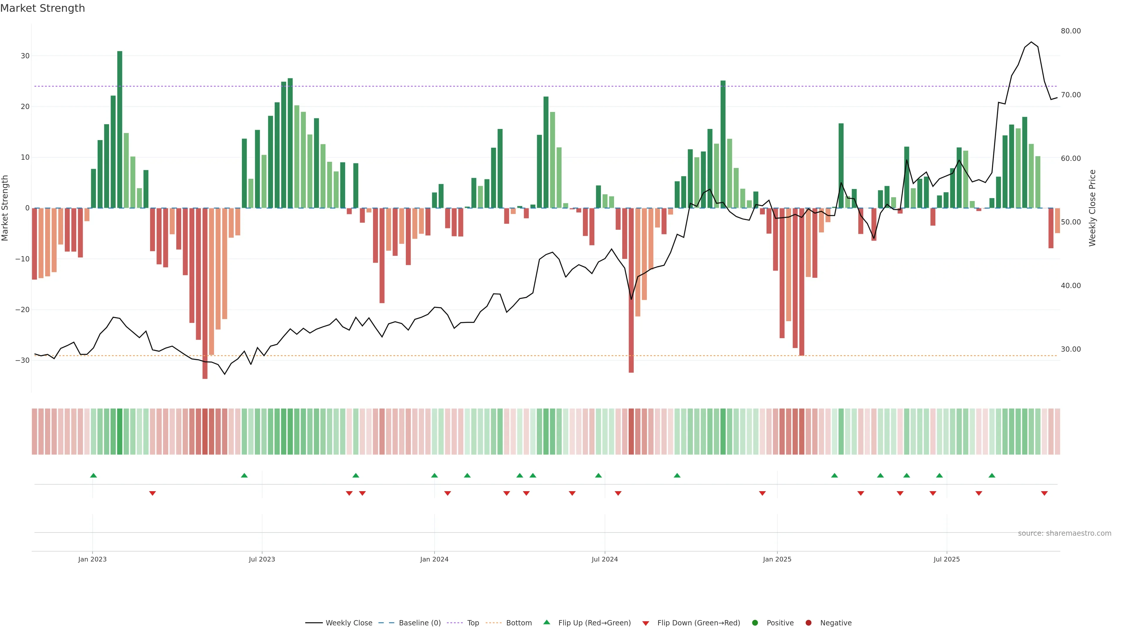Image resolution: width=1126 pixels, height=633 pixels.
Task: Click the Jul 2024 x-axis label
Action: (x=605, y=559)
